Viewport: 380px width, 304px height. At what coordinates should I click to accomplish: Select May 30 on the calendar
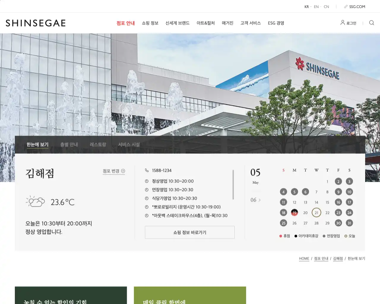click(x=338, y=223)
